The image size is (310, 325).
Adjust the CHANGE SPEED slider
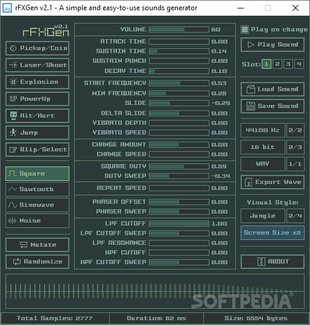click(179, 154)
